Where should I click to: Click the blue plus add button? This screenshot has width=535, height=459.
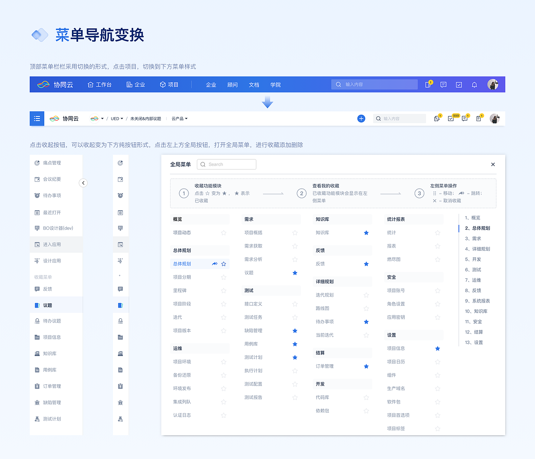pos(362,119)
